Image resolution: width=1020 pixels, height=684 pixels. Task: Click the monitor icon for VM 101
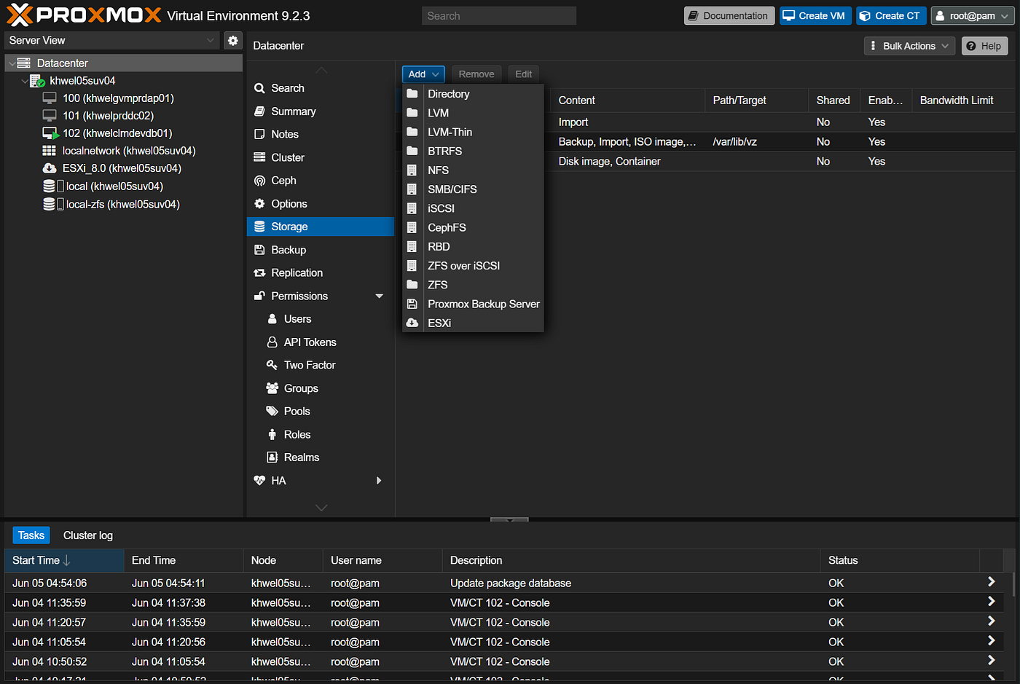50,116
